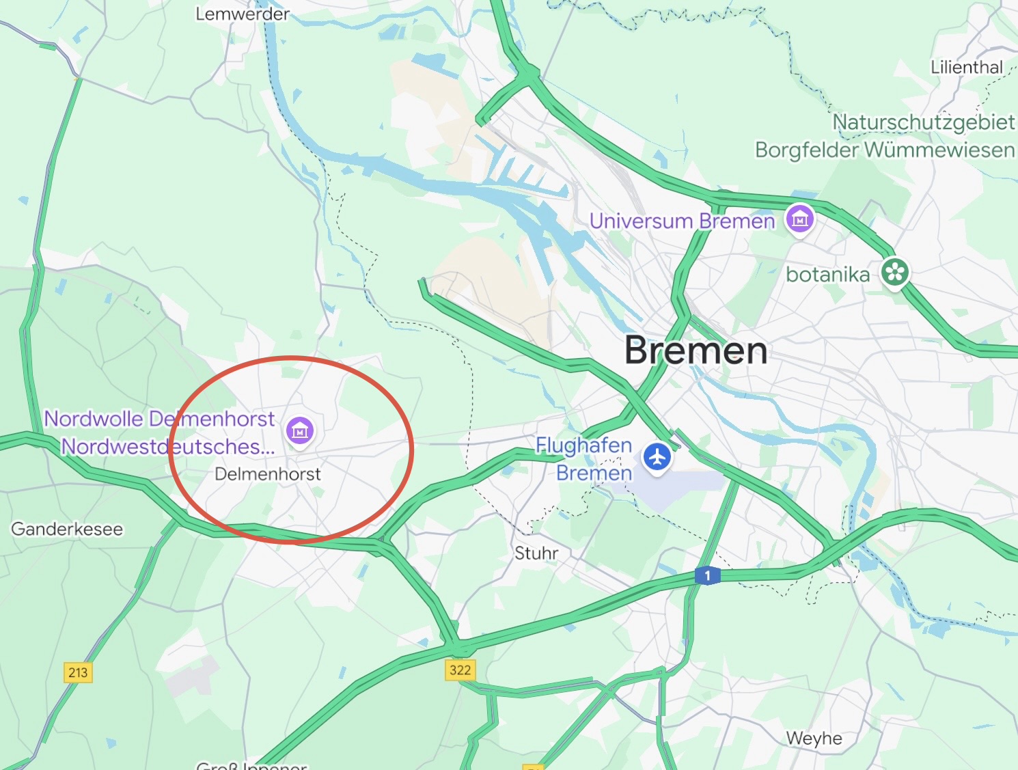Click the Delmenhorst town label
Viewport: 1018px width, 770px height.
click(267, 473)
